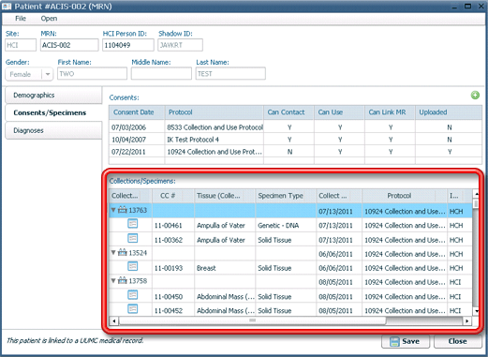This screenshot has height=357, width=488.
Task: Click the empty Middle Name field
Action: (x=161, y=74)
